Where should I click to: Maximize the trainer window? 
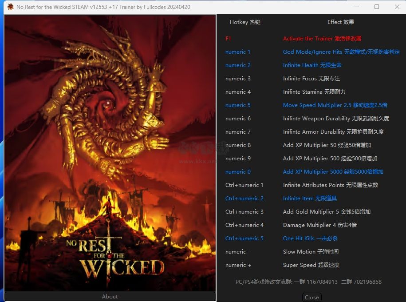tap(377, 7)
